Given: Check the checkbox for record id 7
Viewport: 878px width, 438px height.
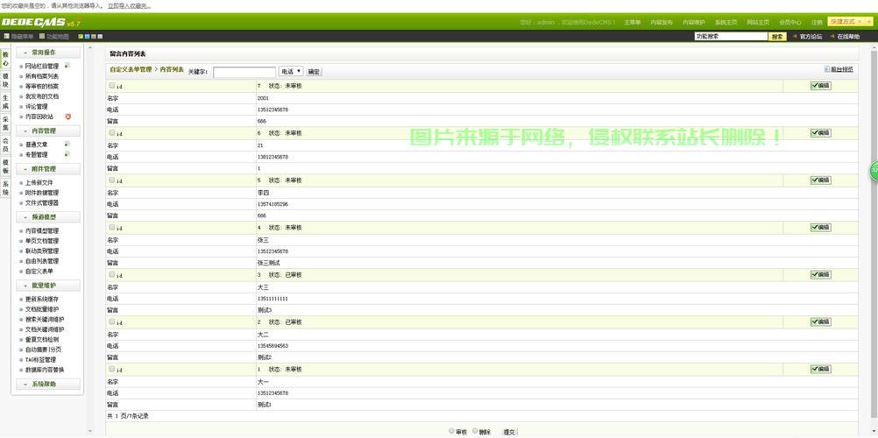Looking at the screenshot, I should click(x=112, y=86).
